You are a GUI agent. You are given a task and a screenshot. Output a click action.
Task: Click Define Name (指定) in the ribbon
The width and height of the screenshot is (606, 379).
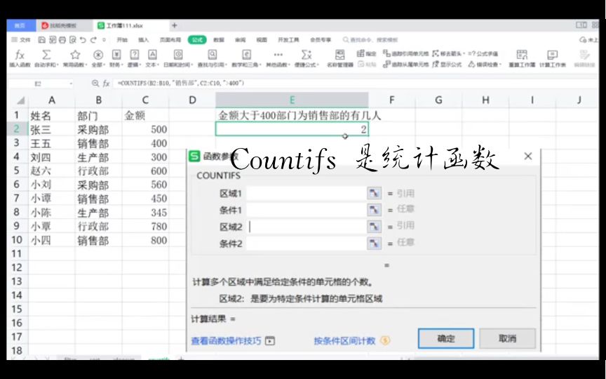tap(366, 53)
